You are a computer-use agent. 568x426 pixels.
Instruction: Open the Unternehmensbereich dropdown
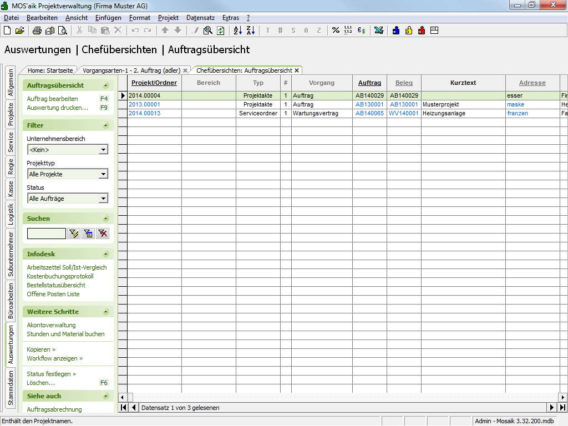[104, 150]
